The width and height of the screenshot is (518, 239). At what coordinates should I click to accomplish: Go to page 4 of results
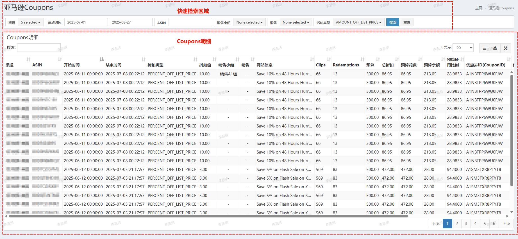click(475, 224)
